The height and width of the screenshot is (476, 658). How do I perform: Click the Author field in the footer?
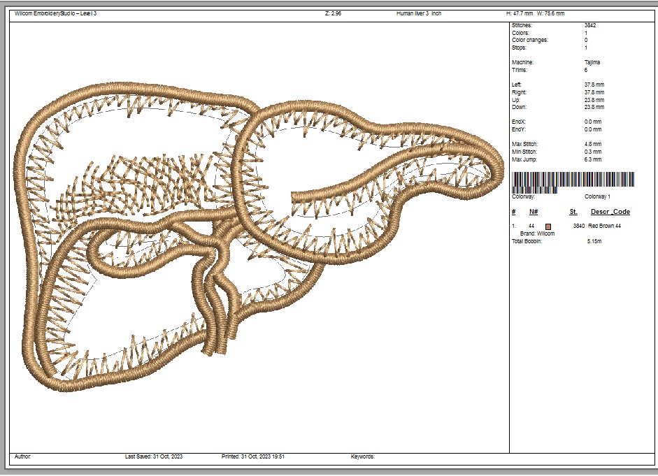(23, 456)
